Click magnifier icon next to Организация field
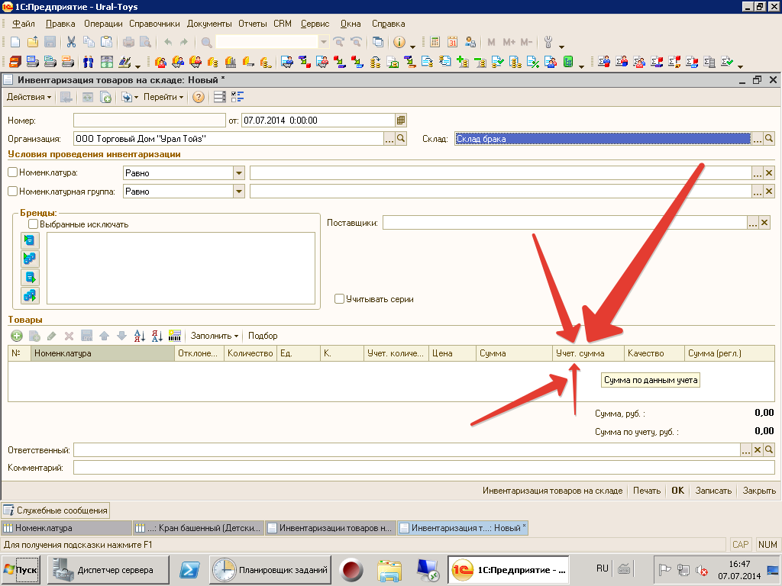The height and width of the screenshot is (586, 782). (x=401, y=139)
